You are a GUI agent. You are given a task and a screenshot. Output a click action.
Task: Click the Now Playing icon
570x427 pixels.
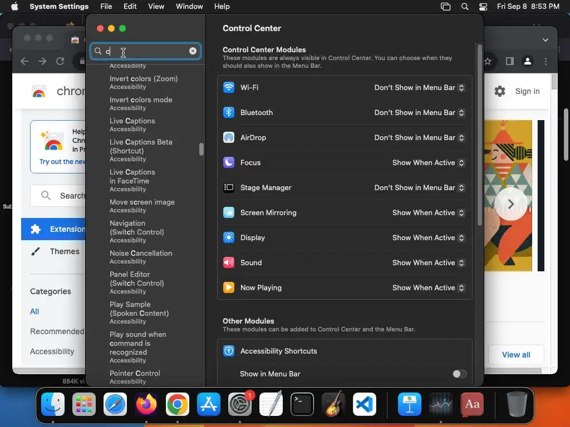(x=229, y=287)
